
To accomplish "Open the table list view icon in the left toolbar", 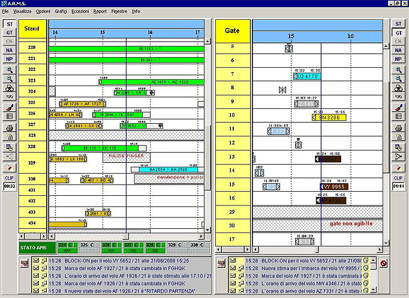I will pyautogui.click(x=10, y=117).
